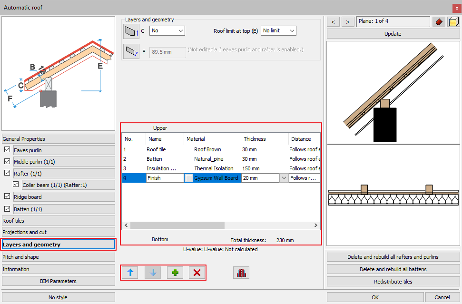Click the red X delete layer icon

[x=197, y=273]
